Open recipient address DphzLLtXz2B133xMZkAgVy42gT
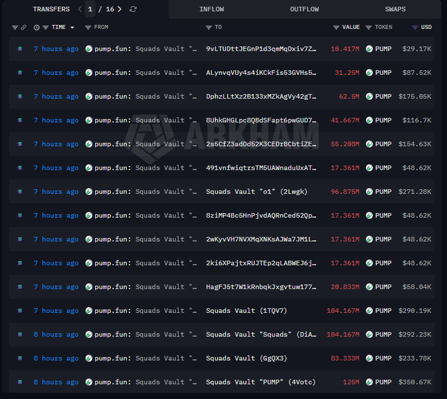This screenshot has width=447, height=399. pos(261,97)
